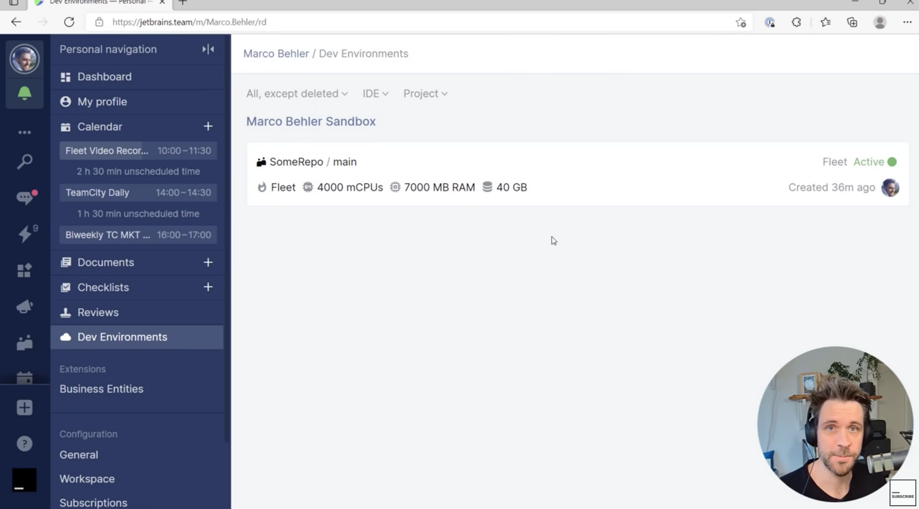
Task: Click '2 h 30 min unscheduled time' text
Action: pyautogui.click(x=138, y=171)
